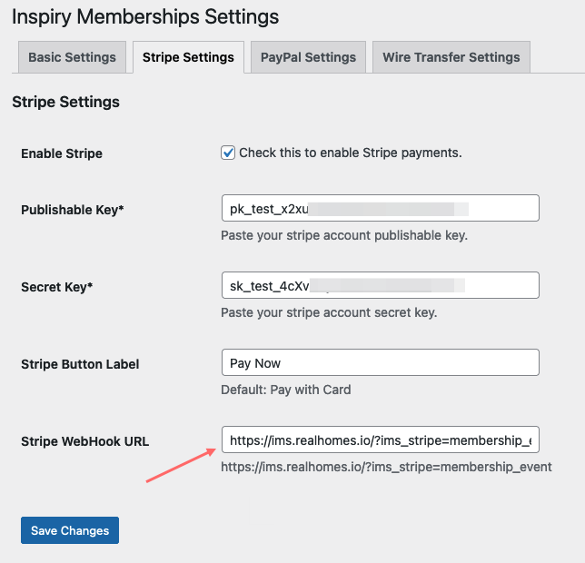Focus the Publishable Key input field

pyautogui.click(x=381, y=208)
